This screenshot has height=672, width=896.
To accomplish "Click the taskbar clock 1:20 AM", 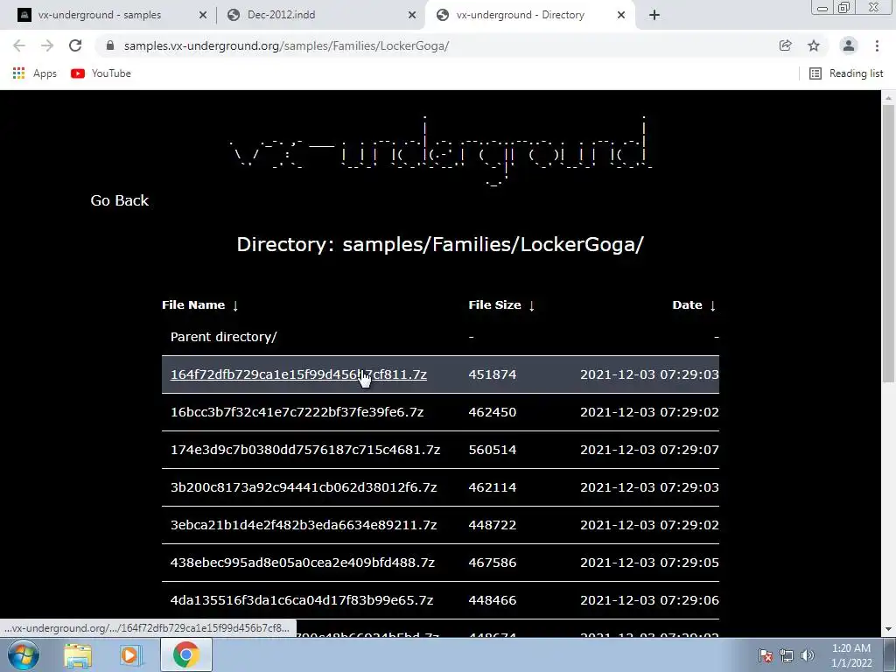I will tap(850, 655).
